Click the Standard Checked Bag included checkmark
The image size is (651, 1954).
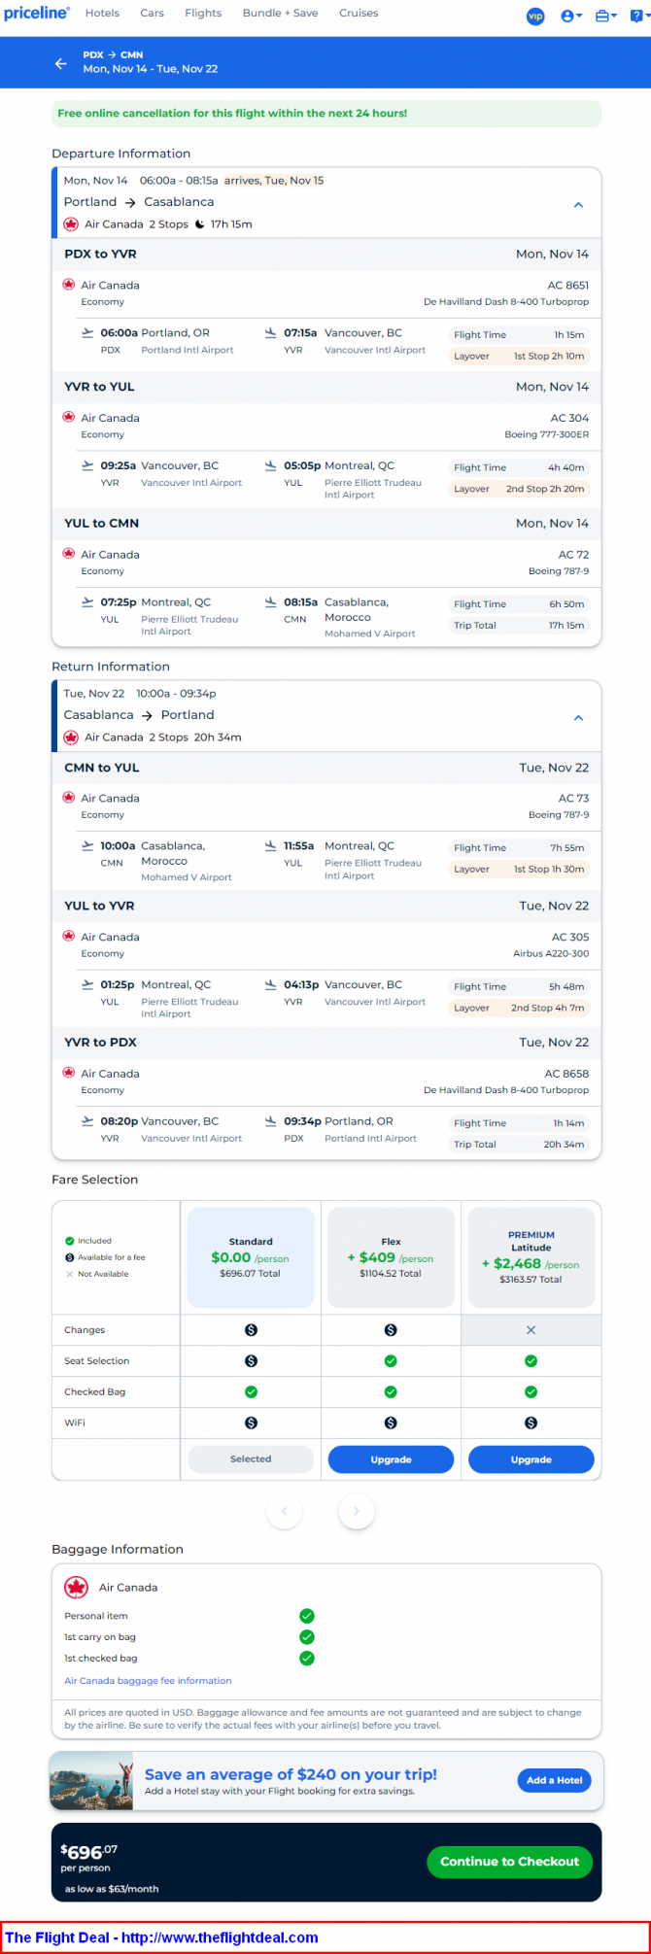coord(251,1392)
